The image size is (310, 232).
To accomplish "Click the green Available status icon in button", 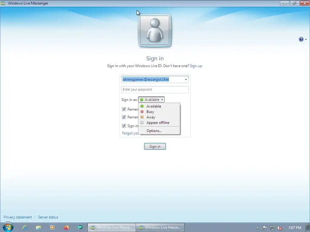I will point(142,100).
